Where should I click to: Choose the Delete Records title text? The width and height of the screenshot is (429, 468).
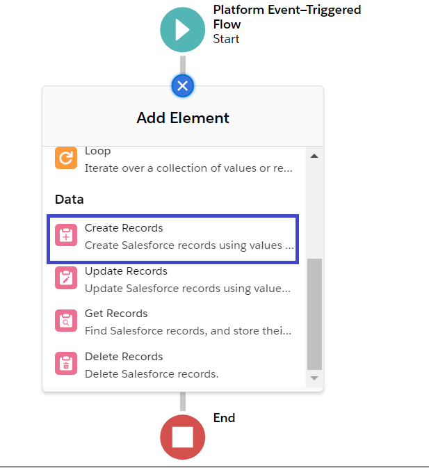click(x=124, y=357)
